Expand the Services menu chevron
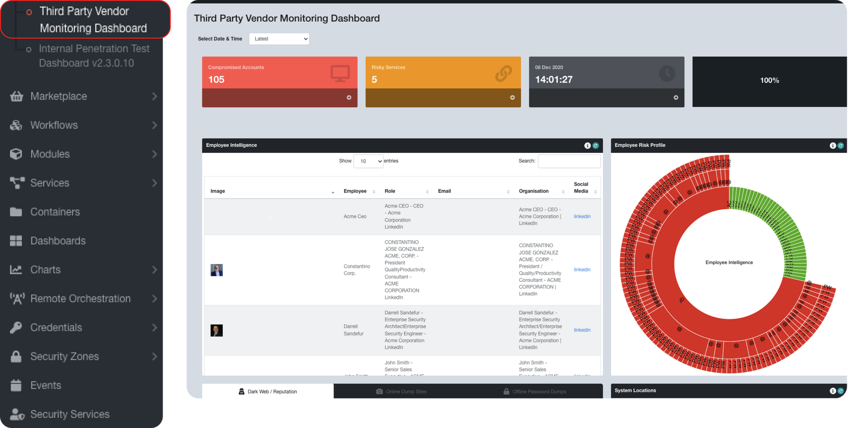The height and width of the screenshot is (428, 848). (x=155, y=183)
